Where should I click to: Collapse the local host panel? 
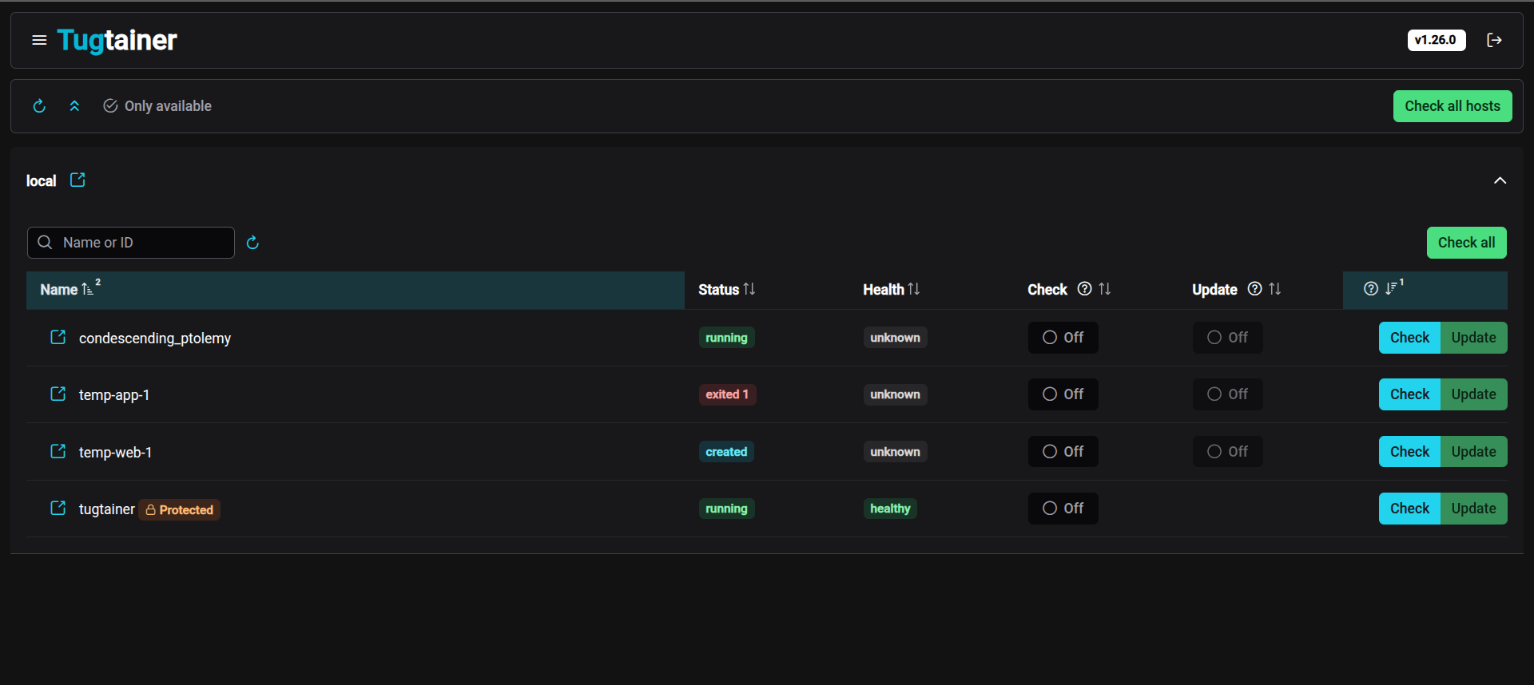1500,180
